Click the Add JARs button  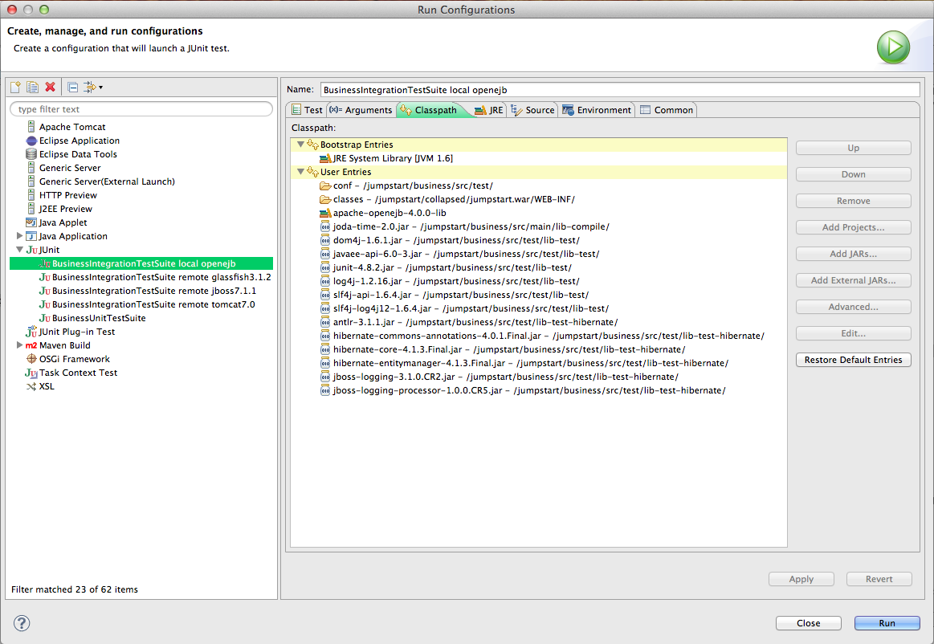tap(853, 254)
